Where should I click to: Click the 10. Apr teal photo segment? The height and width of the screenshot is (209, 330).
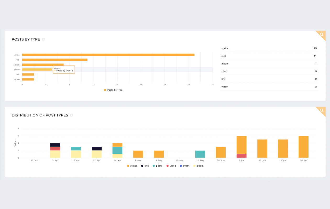(x=76, y=149)
